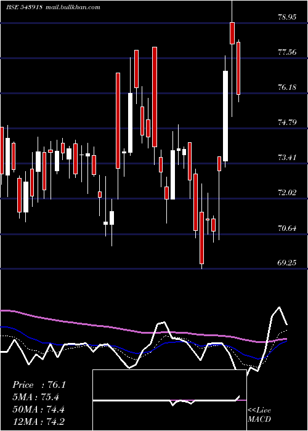This screenshot has height=431, width=308.
Task: Click the 77.56 price axis label
Action: pyautogui.click(x=287, y=52)
